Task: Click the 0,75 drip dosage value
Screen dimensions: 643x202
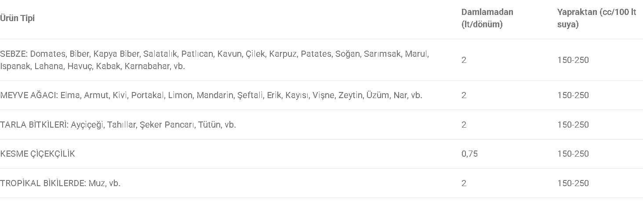Action: (469, 154)
